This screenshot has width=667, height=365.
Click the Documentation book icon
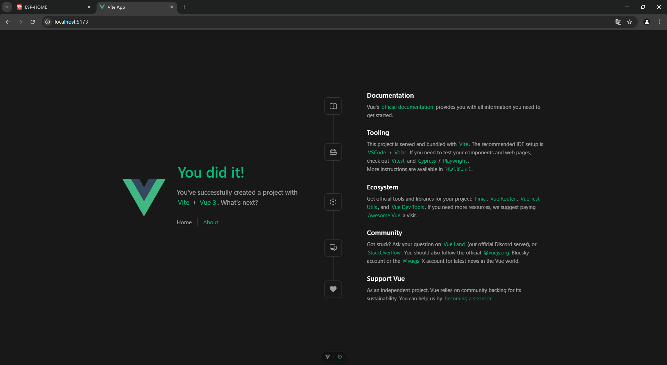click(333, 106)
